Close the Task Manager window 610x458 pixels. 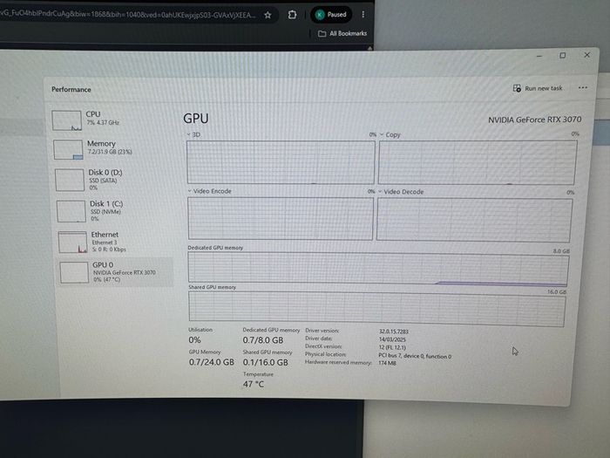(x=587, y=55)
